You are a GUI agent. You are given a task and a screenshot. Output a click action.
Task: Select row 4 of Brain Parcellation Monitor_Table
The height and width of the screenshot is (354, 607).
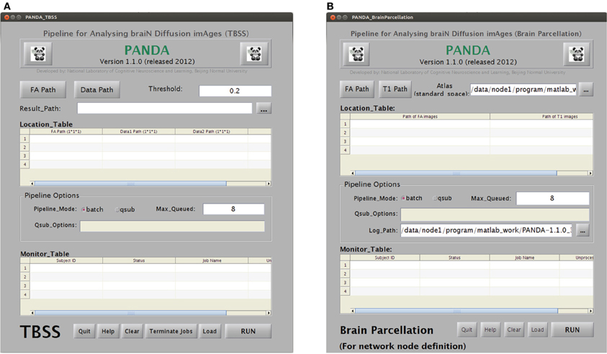(x=345, y=291)
